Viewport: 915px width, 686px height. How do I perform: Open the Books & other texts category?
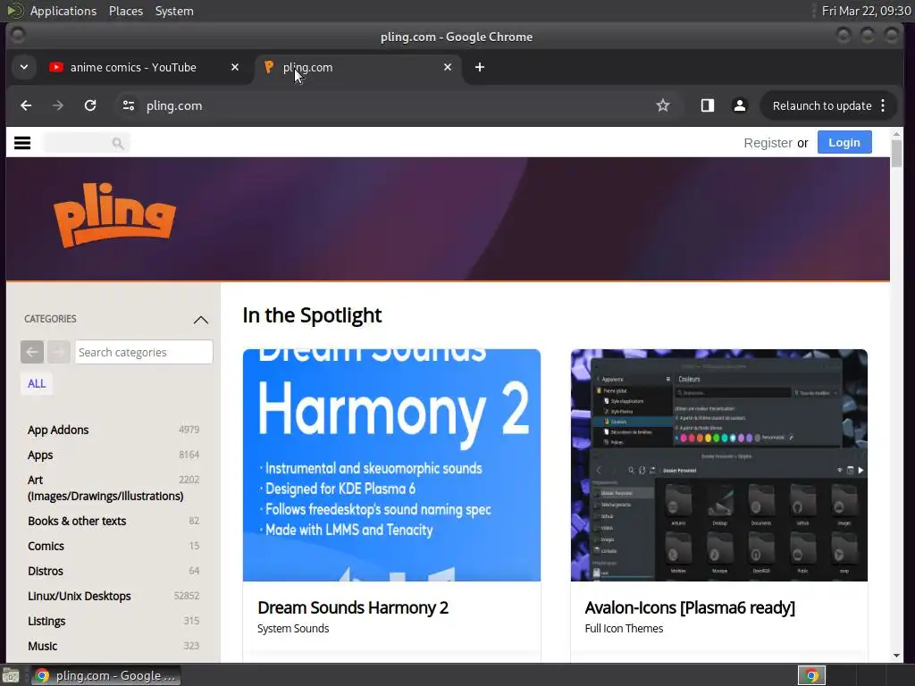[77, 521]
